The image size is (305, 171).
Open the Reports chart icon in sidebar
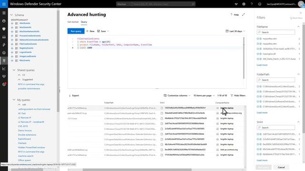4,68
